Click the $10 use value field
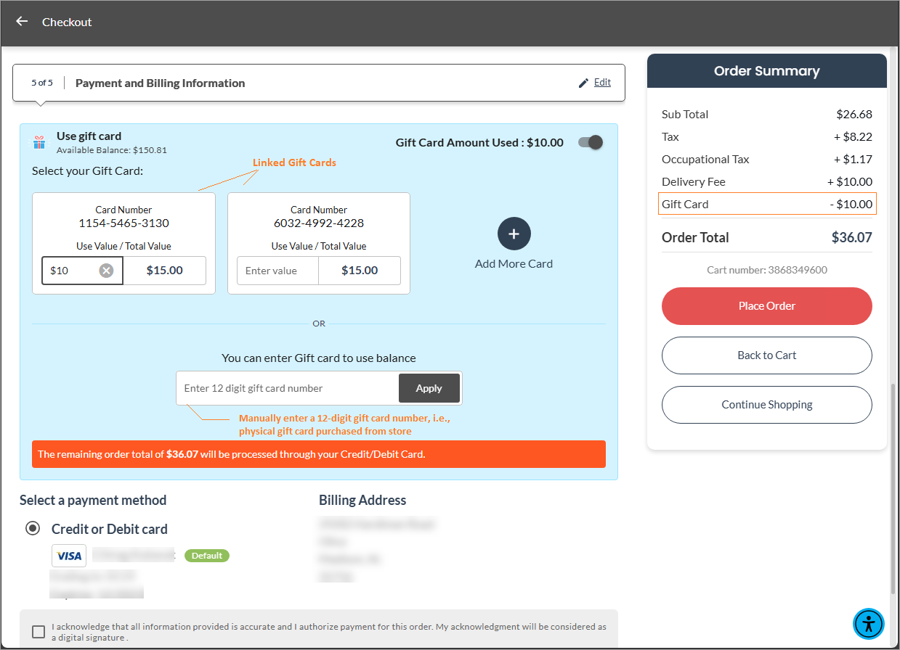 click(71, 271)
